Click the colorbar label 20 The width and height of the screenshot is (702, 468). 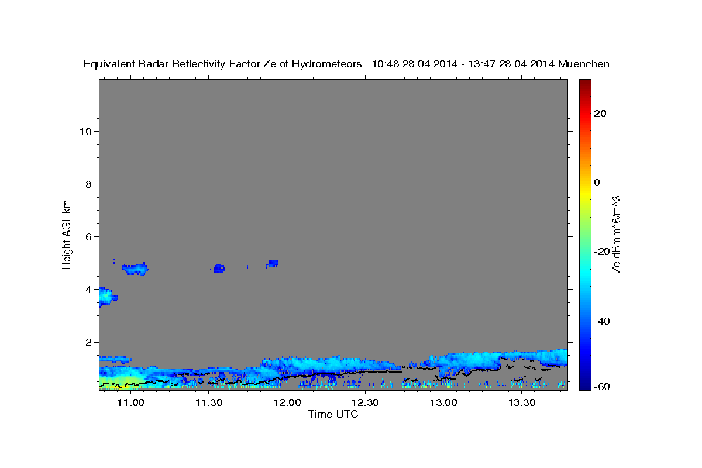coord(600,113)
